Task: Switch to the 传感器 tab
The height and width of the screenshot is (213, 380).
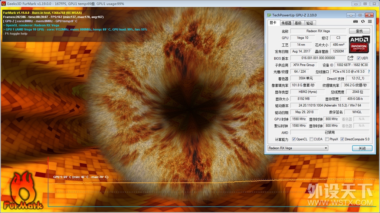Action: point(286,23)
